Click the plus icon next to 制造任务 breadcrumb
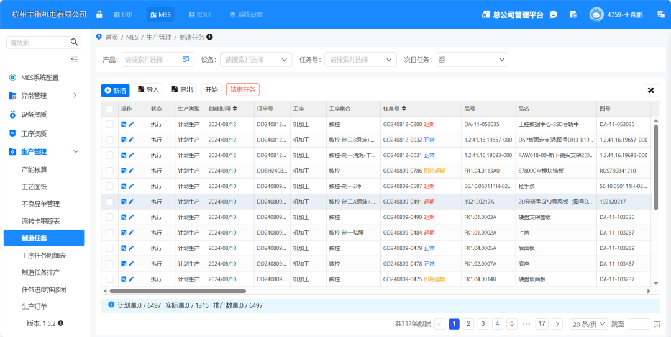Screen dimensions: 671x337 click(x=209, y=37)
